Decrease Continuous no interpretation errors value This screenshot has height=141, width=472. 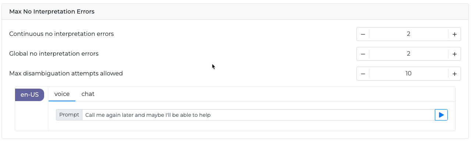pyautogui.click(x=363, y=34)
